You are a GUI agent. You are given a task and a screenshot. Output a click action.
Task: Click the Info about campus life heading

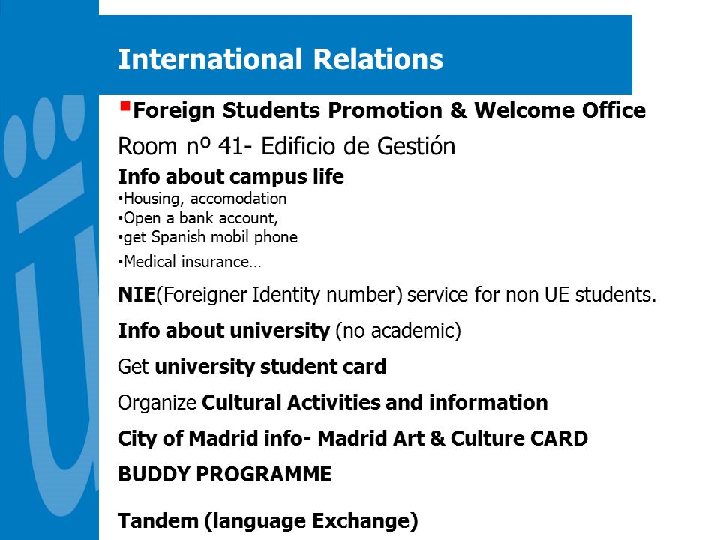click(231, 177)
